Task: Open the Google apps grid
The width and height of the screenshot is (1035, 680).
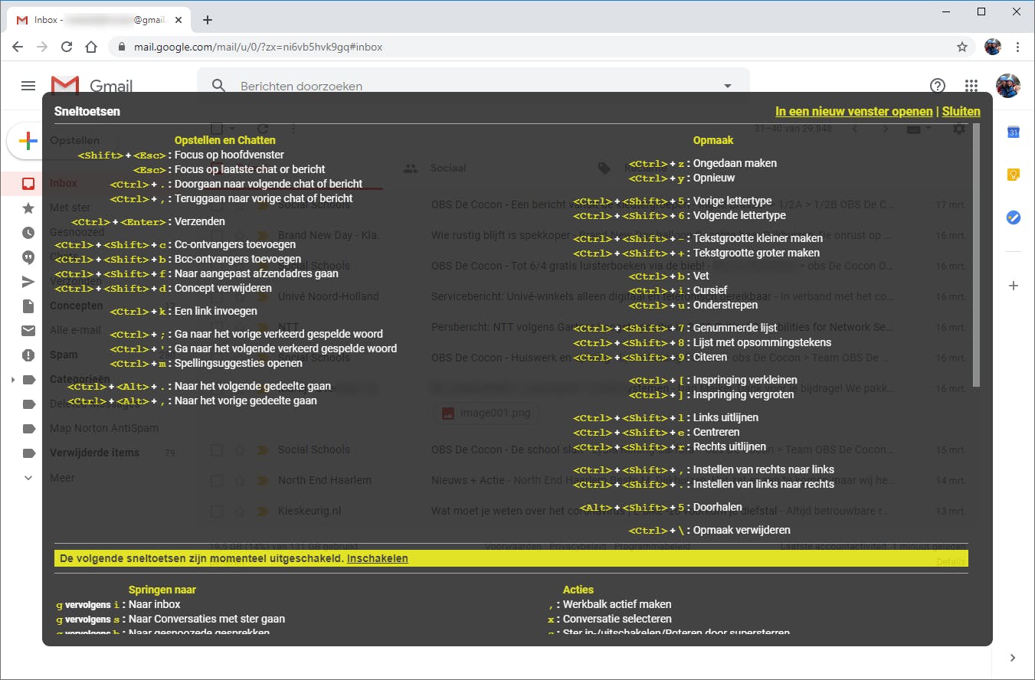Action: tap(971, 86)
